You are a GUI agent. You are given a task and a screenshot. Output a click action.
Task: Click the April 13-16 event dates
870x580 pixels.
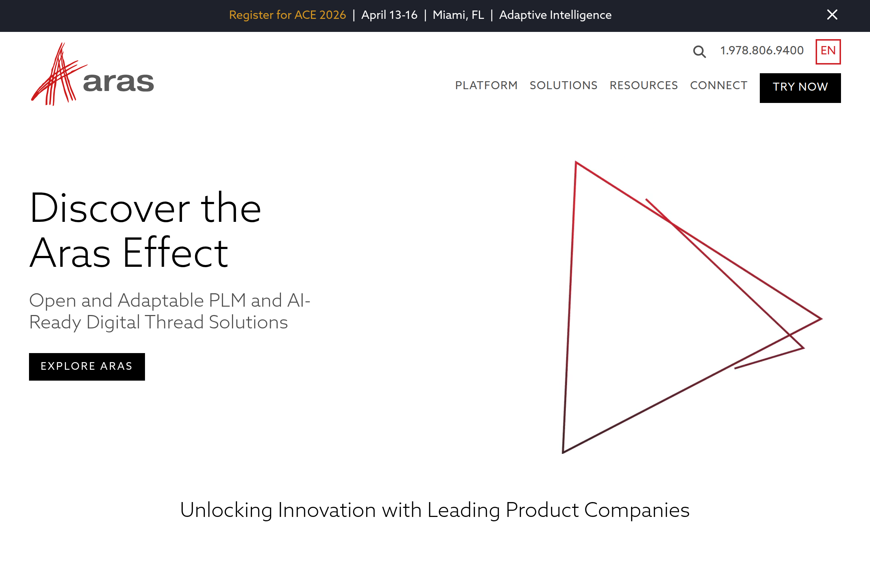tap(389, 15)
